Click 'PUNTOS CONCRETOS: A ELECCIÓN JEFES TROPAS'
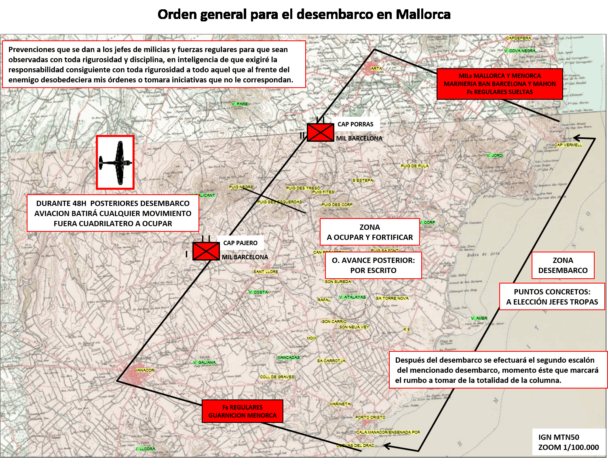608x458 pixels. (552, 296)
